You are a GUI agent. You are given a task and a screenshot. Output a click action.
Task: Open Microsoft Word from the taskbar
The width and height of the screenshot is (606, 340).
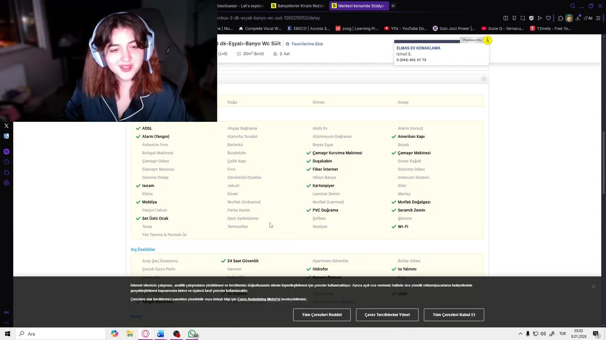pyautogui.click(x=160, y=334)
